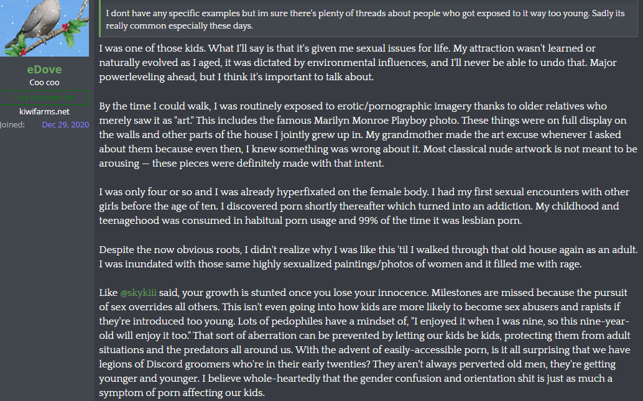Image resolution: width=643 pixels, height=401 pixels.
Task: Select the 'Coo coo' user title
Action: point(44,83)
